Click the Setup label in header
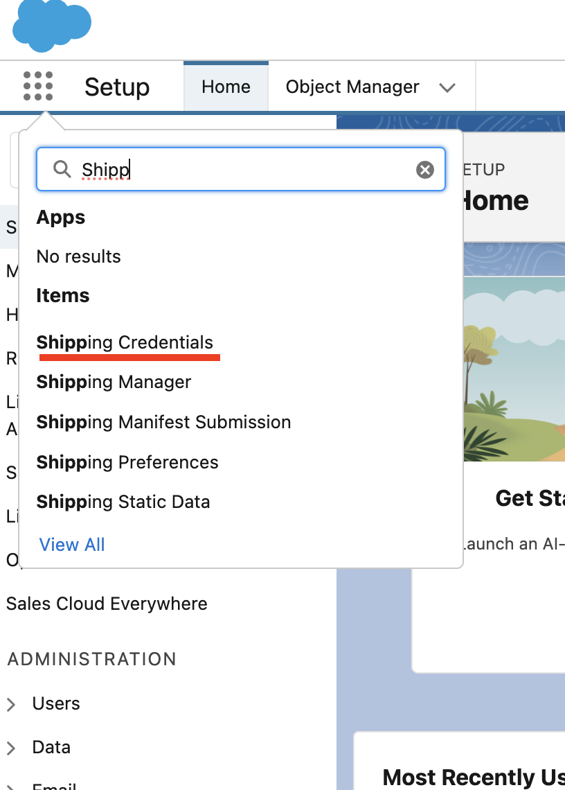The width and height of the screenshot is (565, 790). (116, 86)
